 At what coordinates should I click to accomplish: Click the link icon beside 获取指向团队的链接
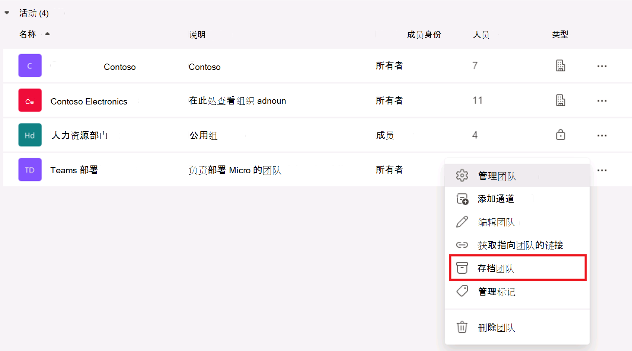[x=462, y=245]
